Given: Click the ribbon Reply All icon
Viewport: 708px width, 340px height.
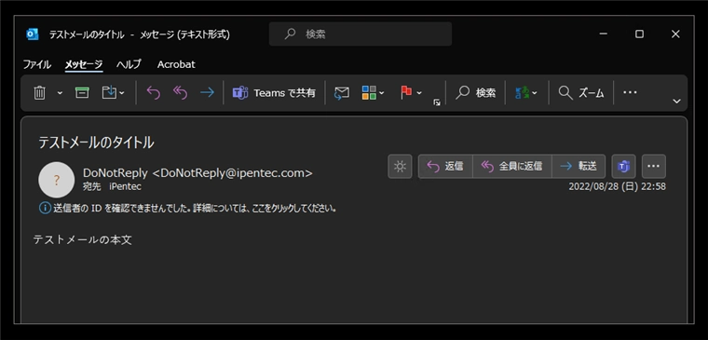Looking at the screenshot, I should point(180,92).
